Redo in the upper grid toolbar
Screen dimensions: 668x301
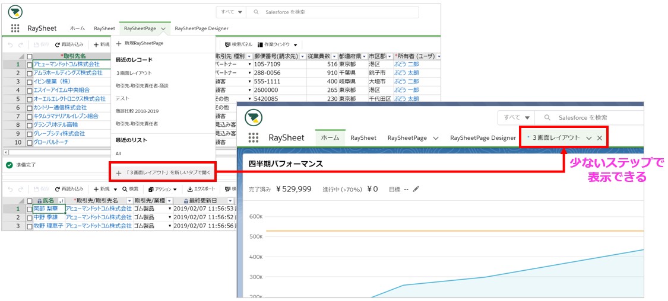(20, 44)
